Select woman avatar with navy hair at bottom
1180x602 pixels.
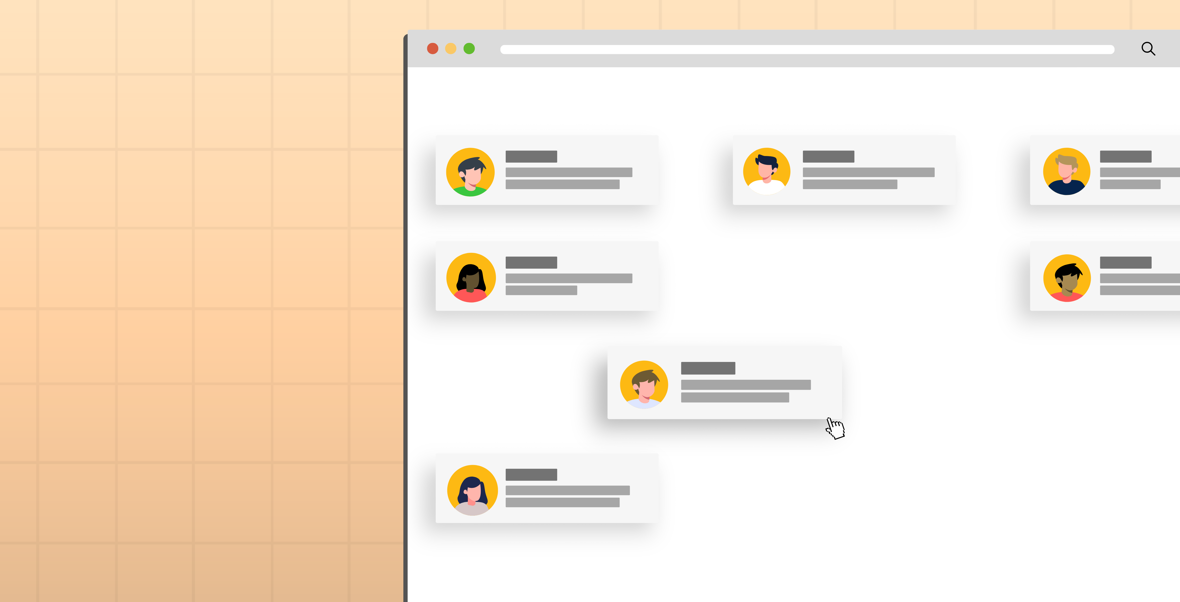click(472, 490)
